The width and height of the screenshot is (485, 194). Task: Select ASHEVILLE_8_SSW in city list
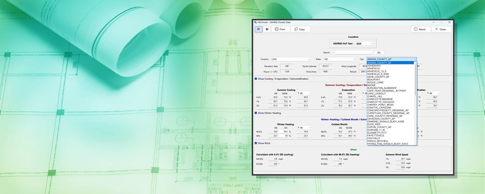click(390, 74)
